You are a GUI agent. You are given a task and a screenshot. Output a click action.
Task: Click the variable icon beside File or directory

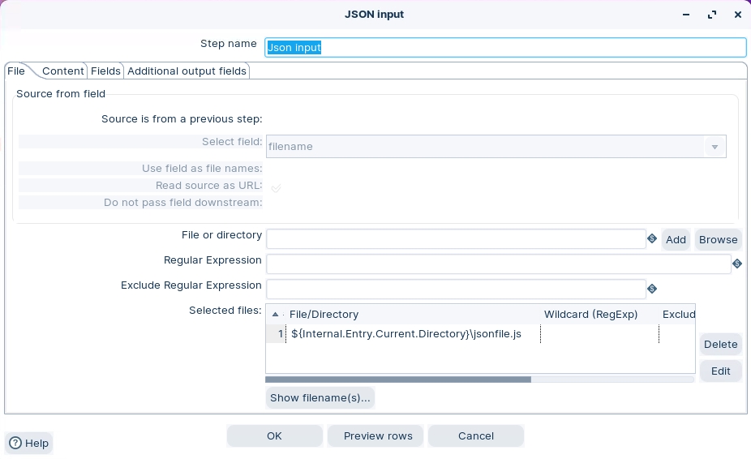click(652, 239)
